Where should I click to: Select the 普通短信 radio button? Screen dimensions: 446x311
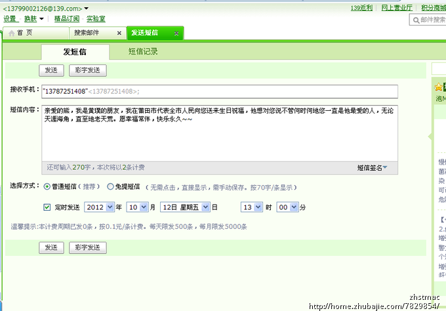(x=47, y=186)
